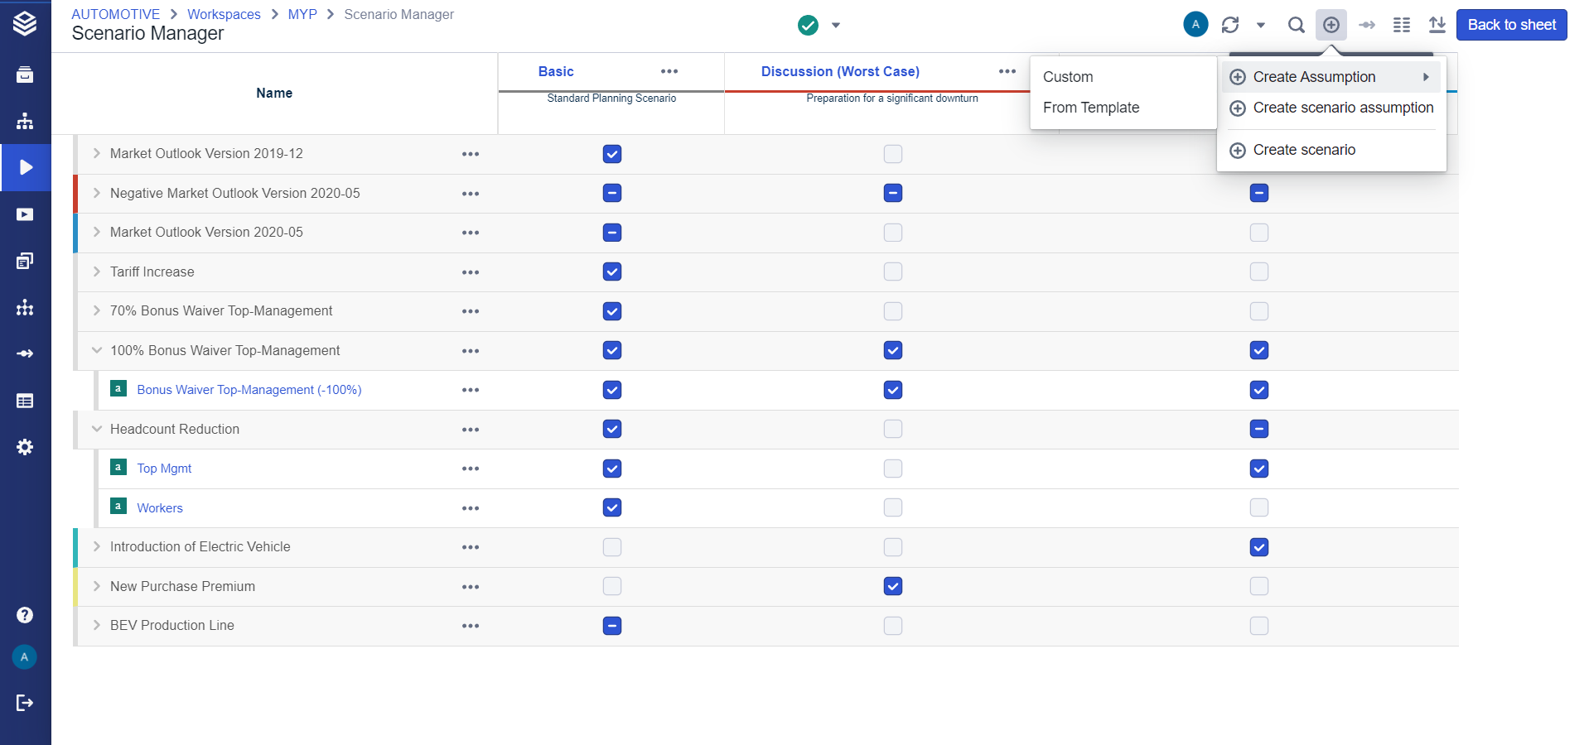Expand the Tariff Increase row
The image size is (1589, 745).
97,272
